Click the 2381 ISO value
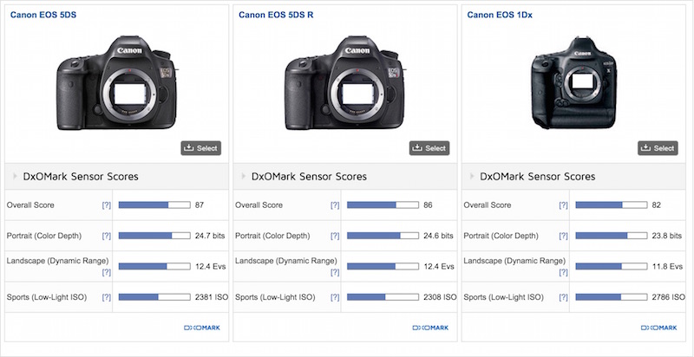The width and height of the screenshot is (694, 357). [x=212, y=297]
